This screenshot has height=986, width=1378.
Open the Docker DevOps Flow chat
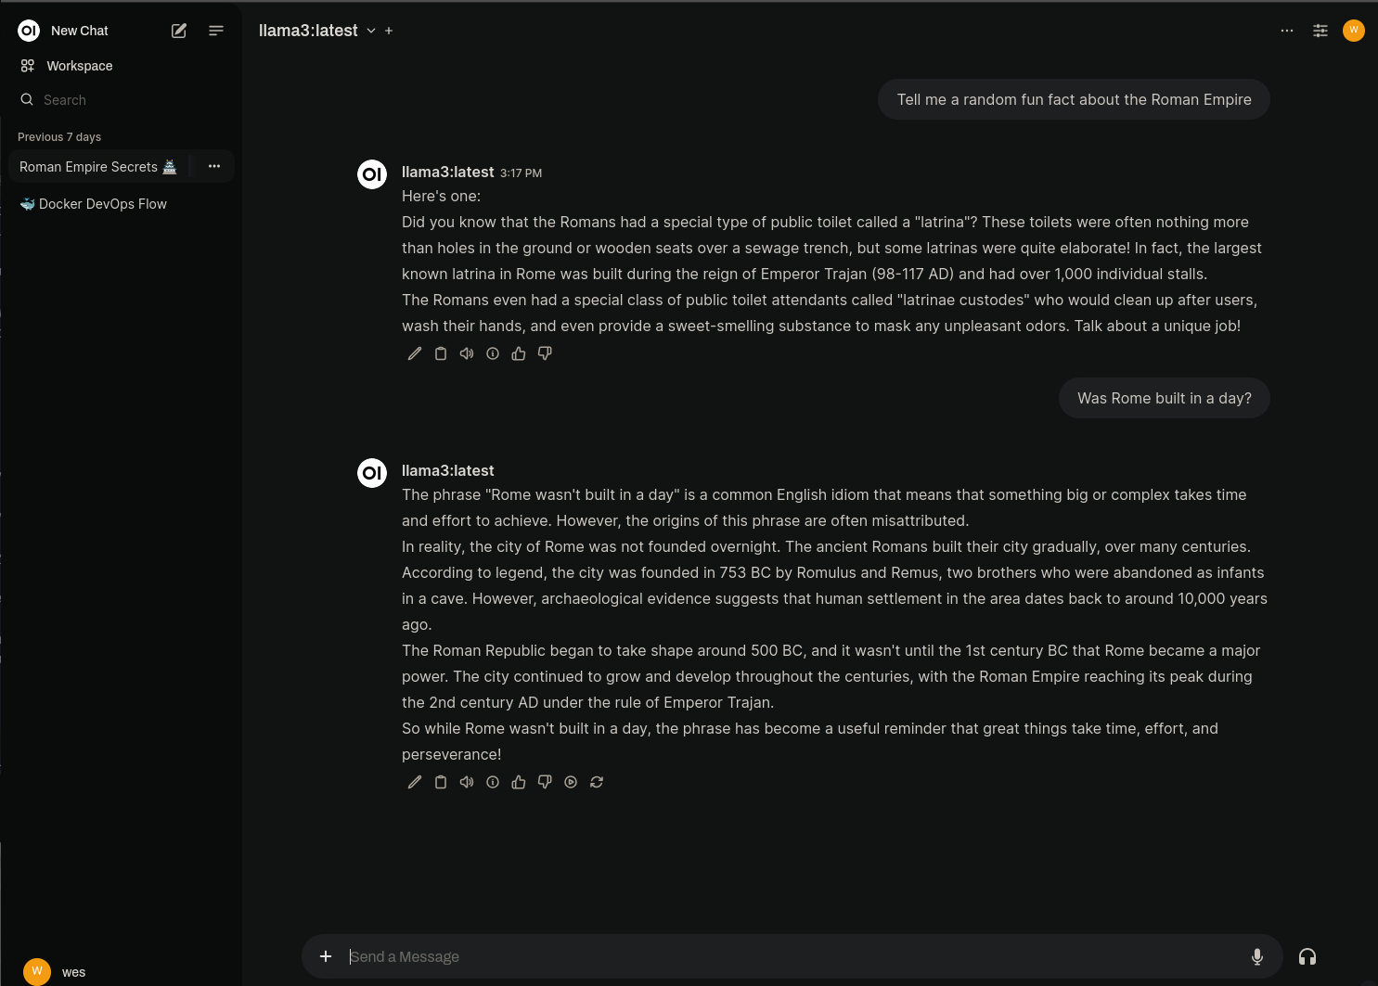coord(93,204)
